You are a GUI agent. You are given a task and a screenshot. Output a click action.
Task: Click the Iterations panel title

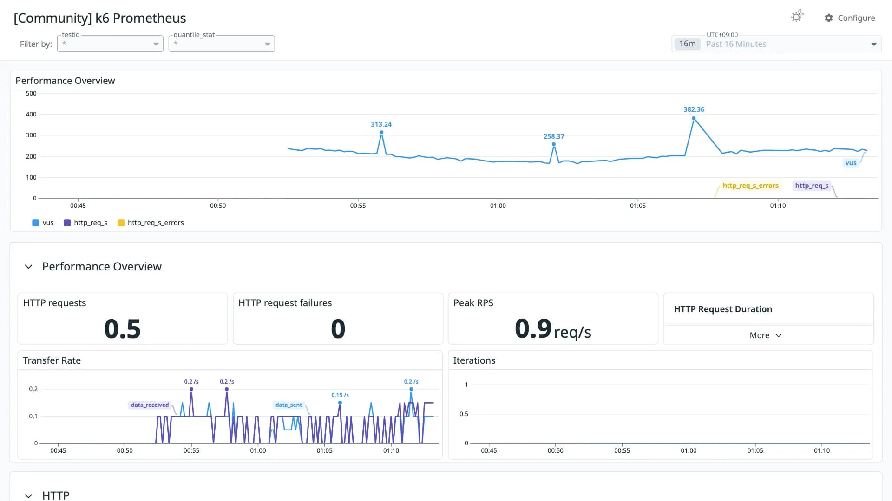[474, 360]
